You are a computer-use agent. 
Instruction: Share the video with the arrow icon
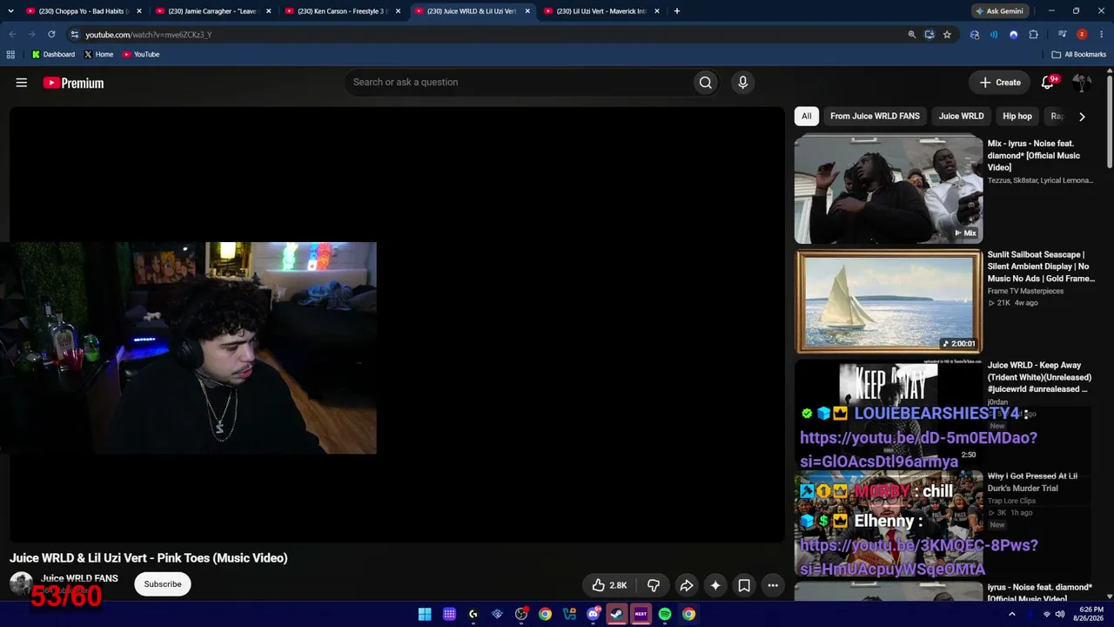686,585
